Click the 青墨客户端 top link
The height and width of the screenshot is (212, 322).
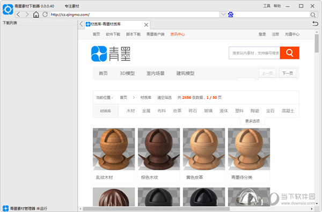pos(155,34)
